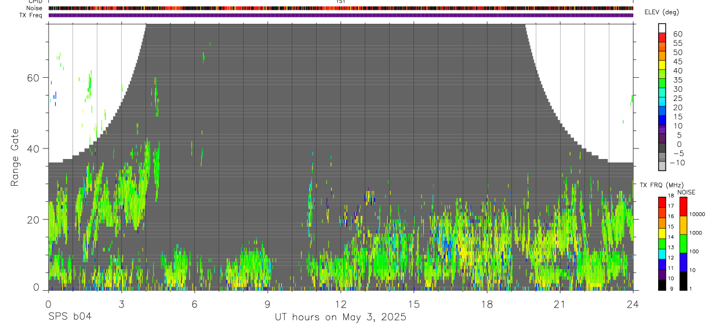Screen dimensions: 712x329
Task: Click the green segment of NOISE color bar
Action: [x=683, y=244]
